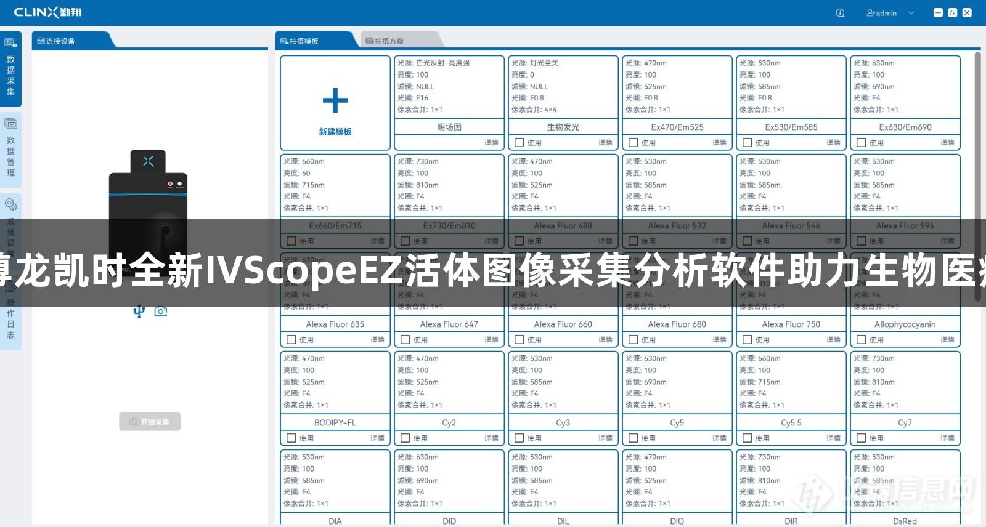This screenshot has width=986, height=527.
Task: Open 详情 for Cy5.5 template
Action: (833, 438)
